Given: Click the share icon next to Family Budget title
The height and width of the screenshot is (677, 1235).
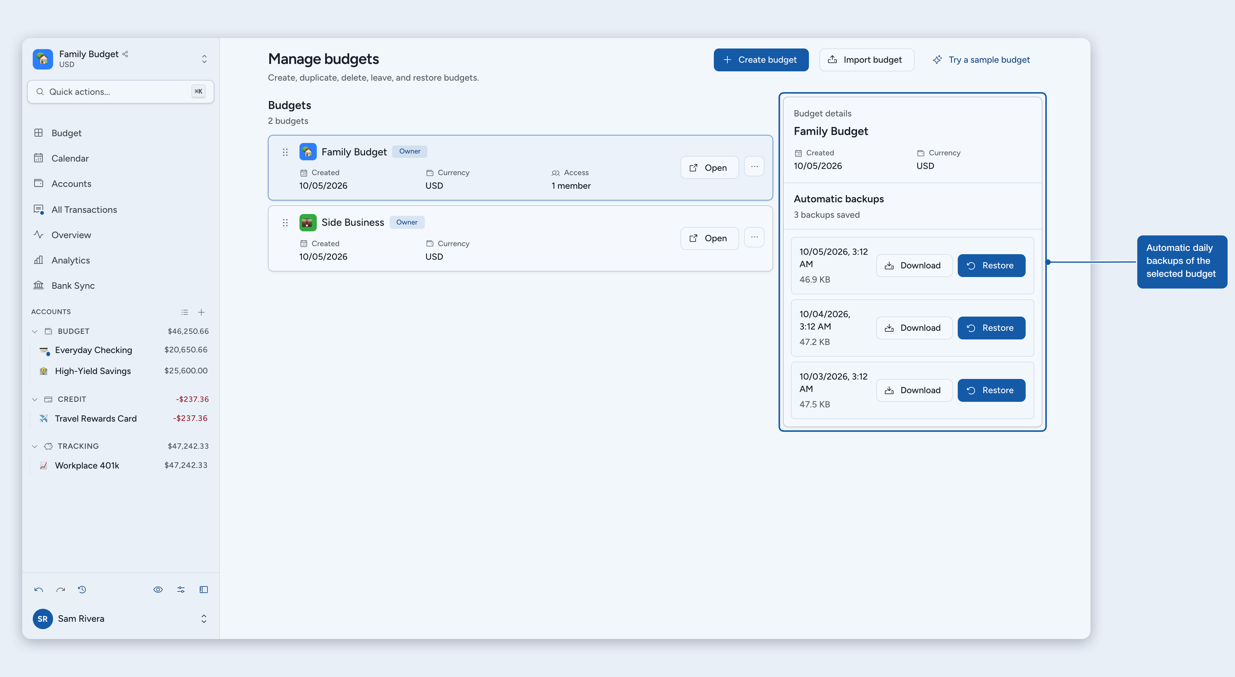Looking at the screenshot, I should point(125,54).
